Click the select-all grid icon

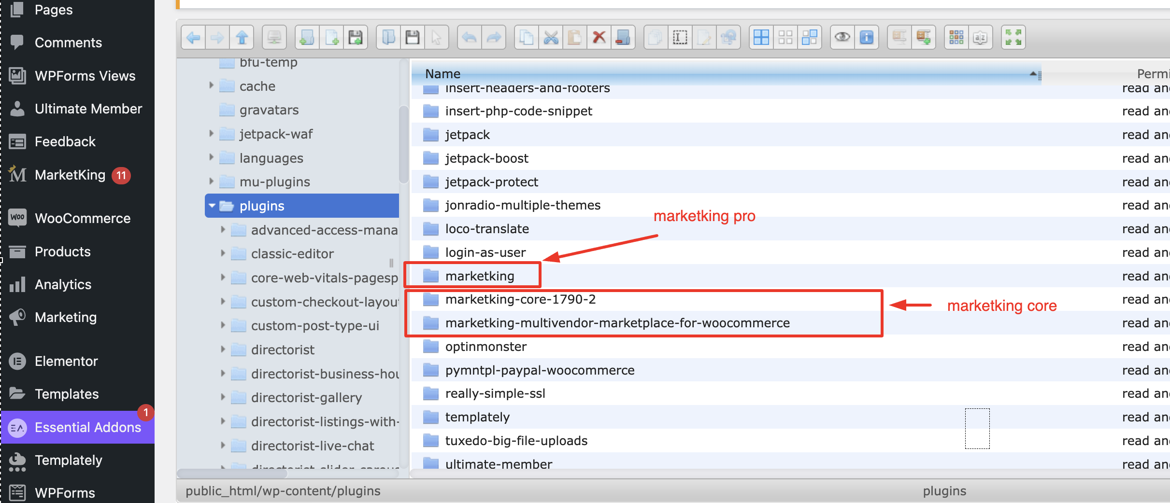[761, 37]
